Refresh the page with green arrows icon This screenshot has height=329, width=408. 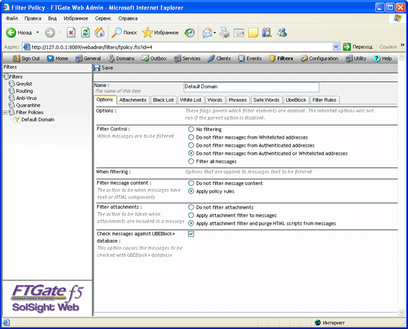(x=86, y=33)
